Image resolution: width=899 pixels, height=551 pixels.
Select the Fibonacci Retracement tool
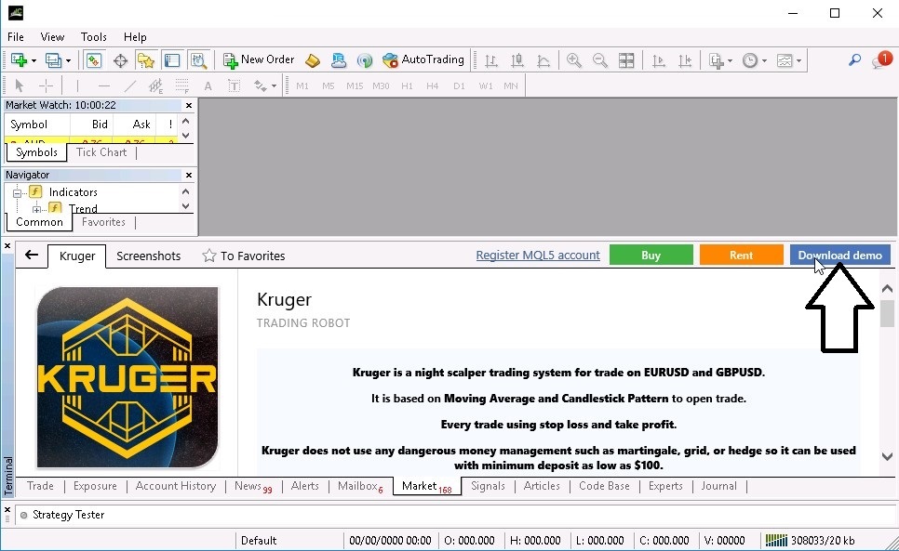click(182, 85)
